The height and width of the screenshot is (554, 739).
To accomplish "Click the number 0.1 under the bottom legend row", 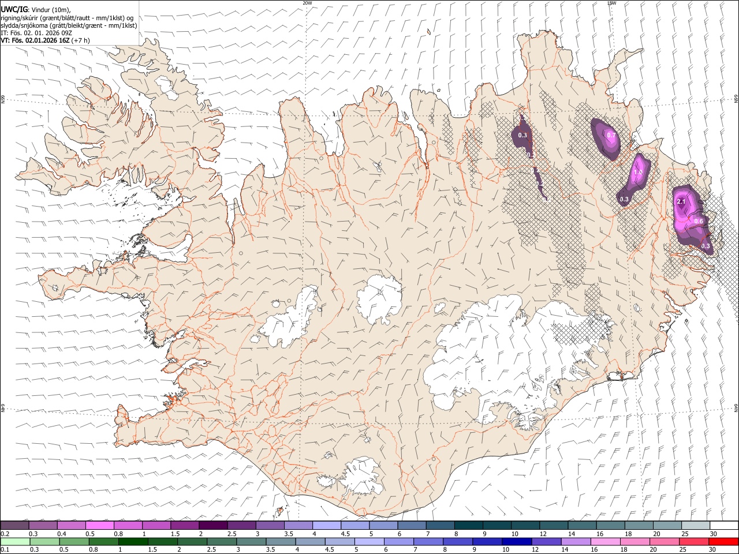I will 5,550.
